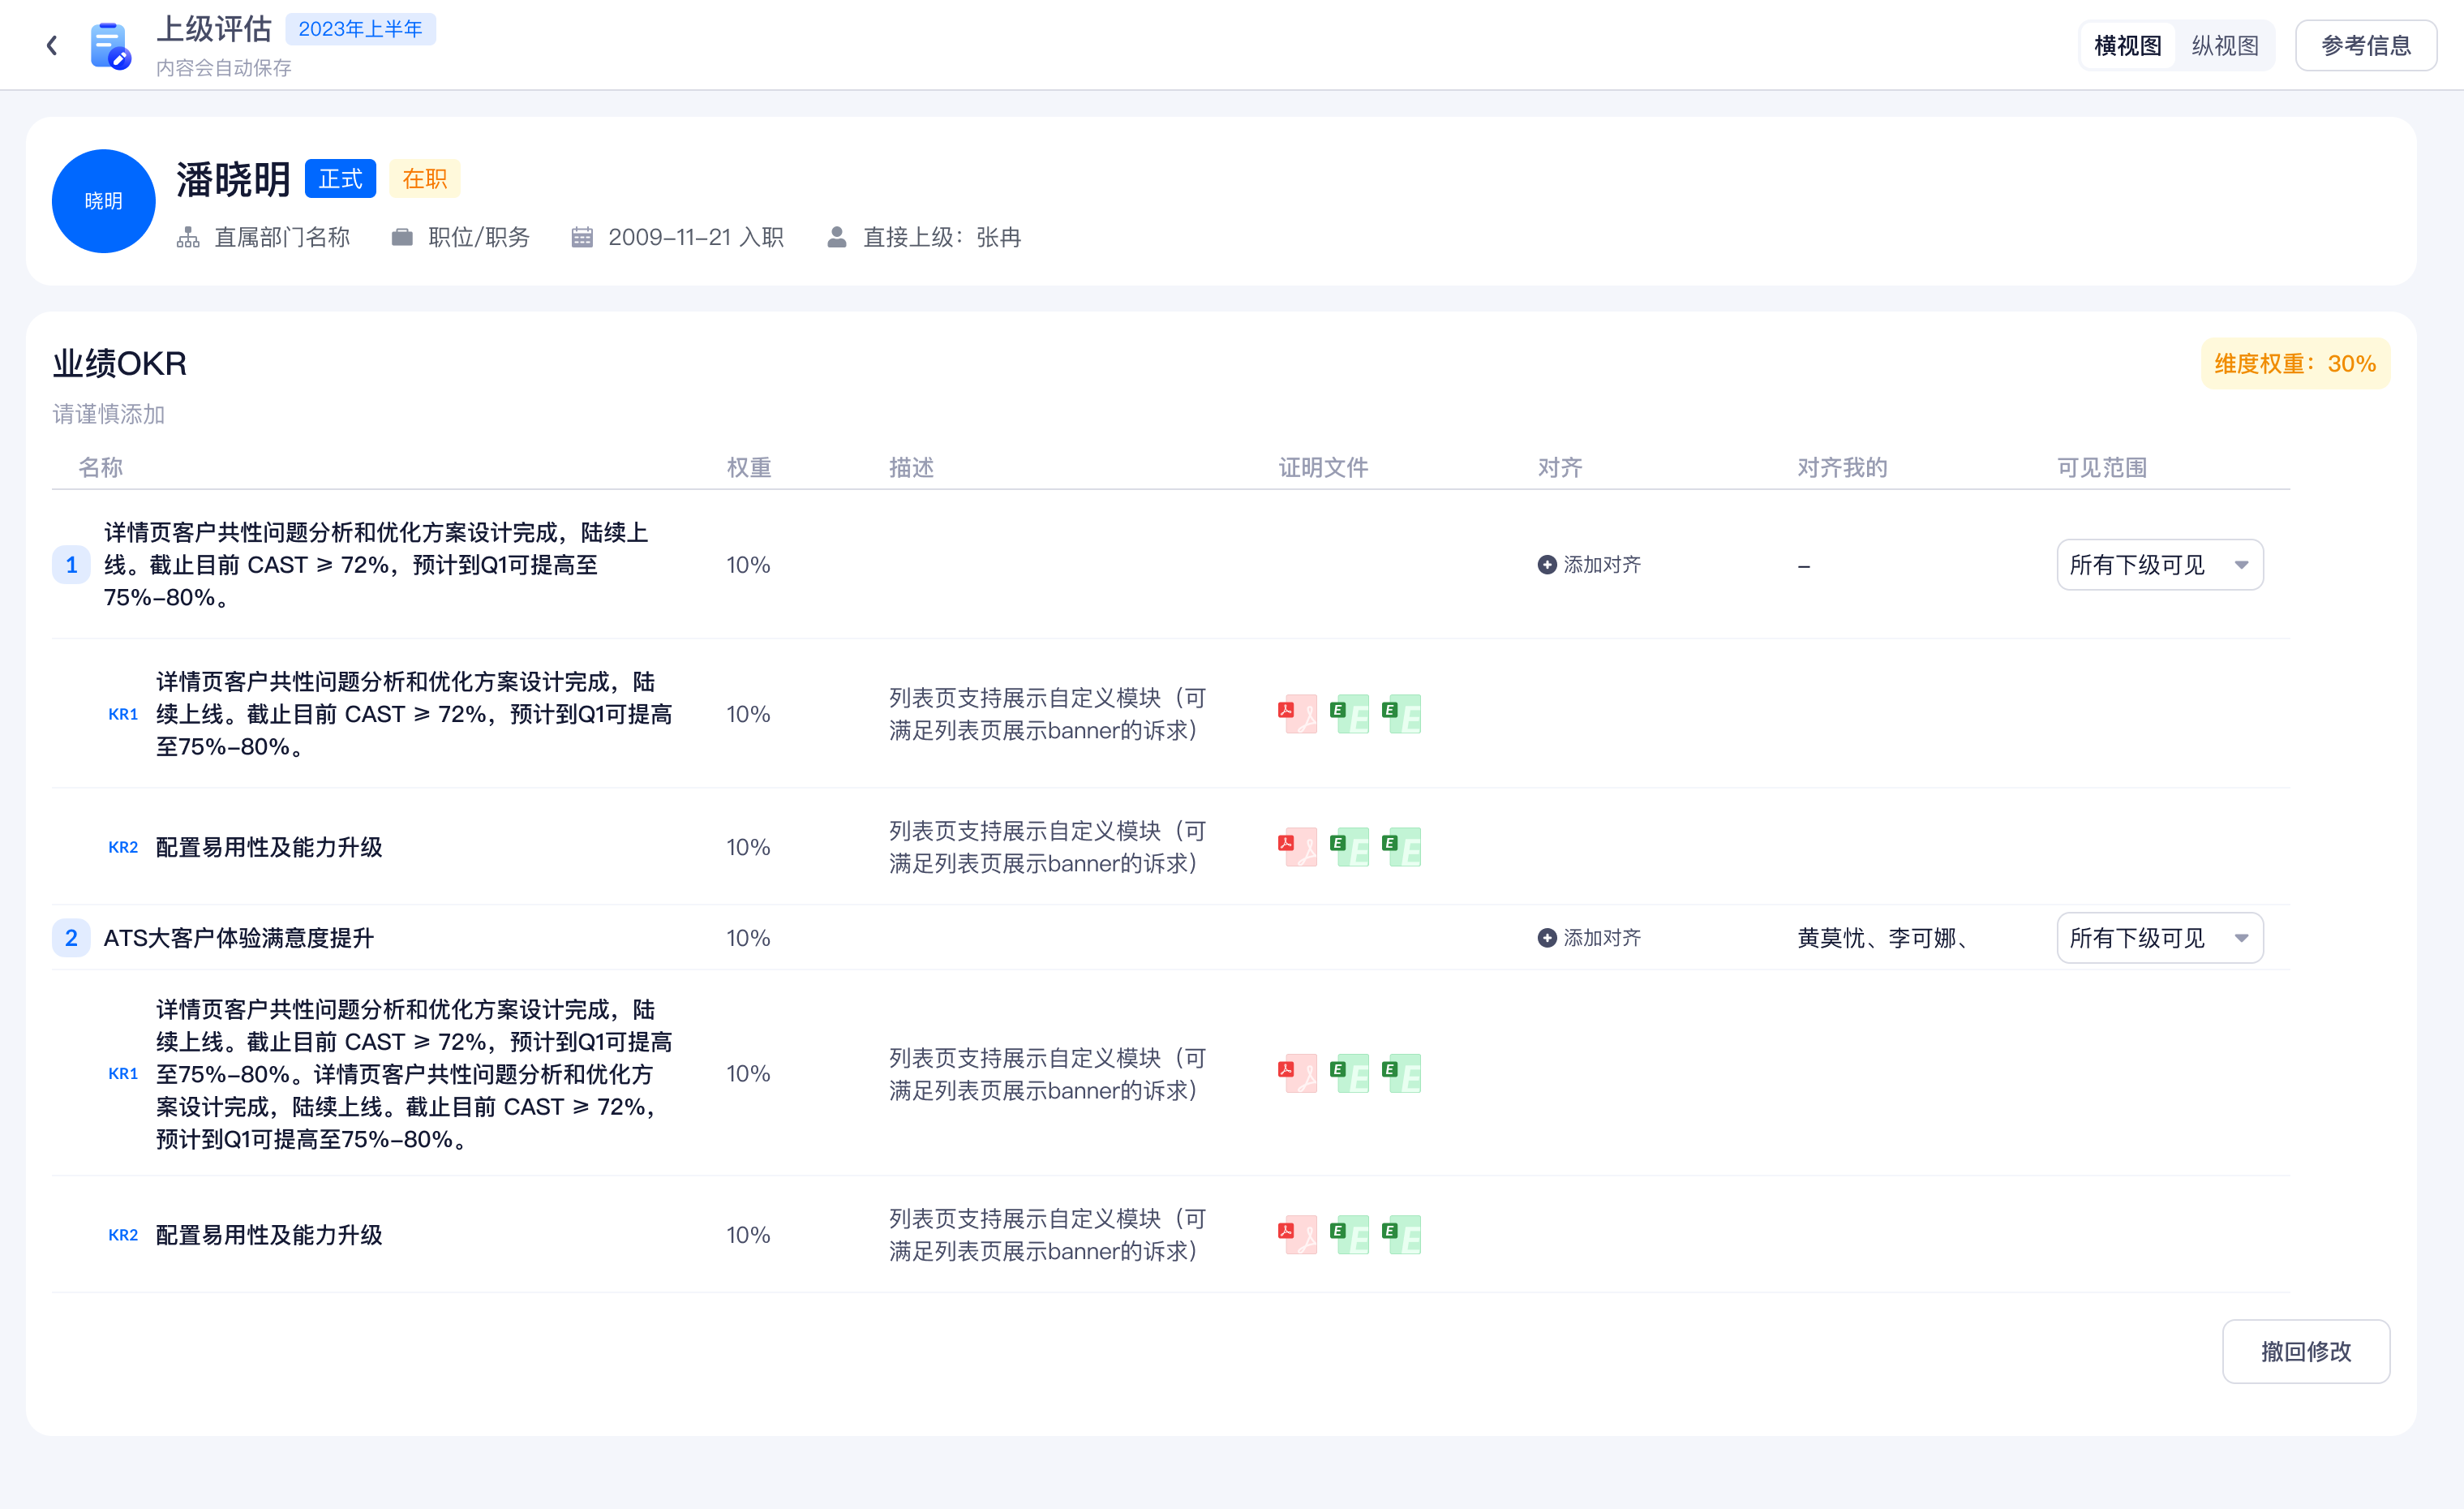Switch to 横视图 horizontal view

tap(2127, 46)
